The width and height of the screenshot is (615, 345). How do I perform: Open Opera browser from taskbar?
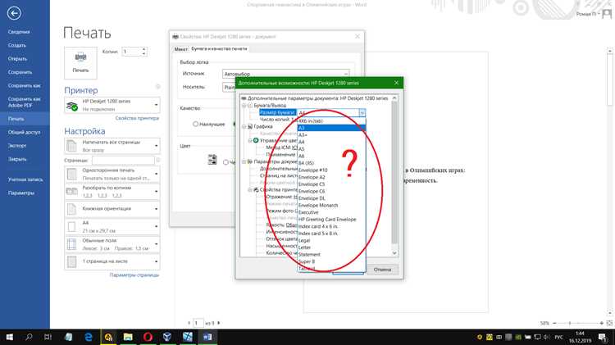click(148, 337)
